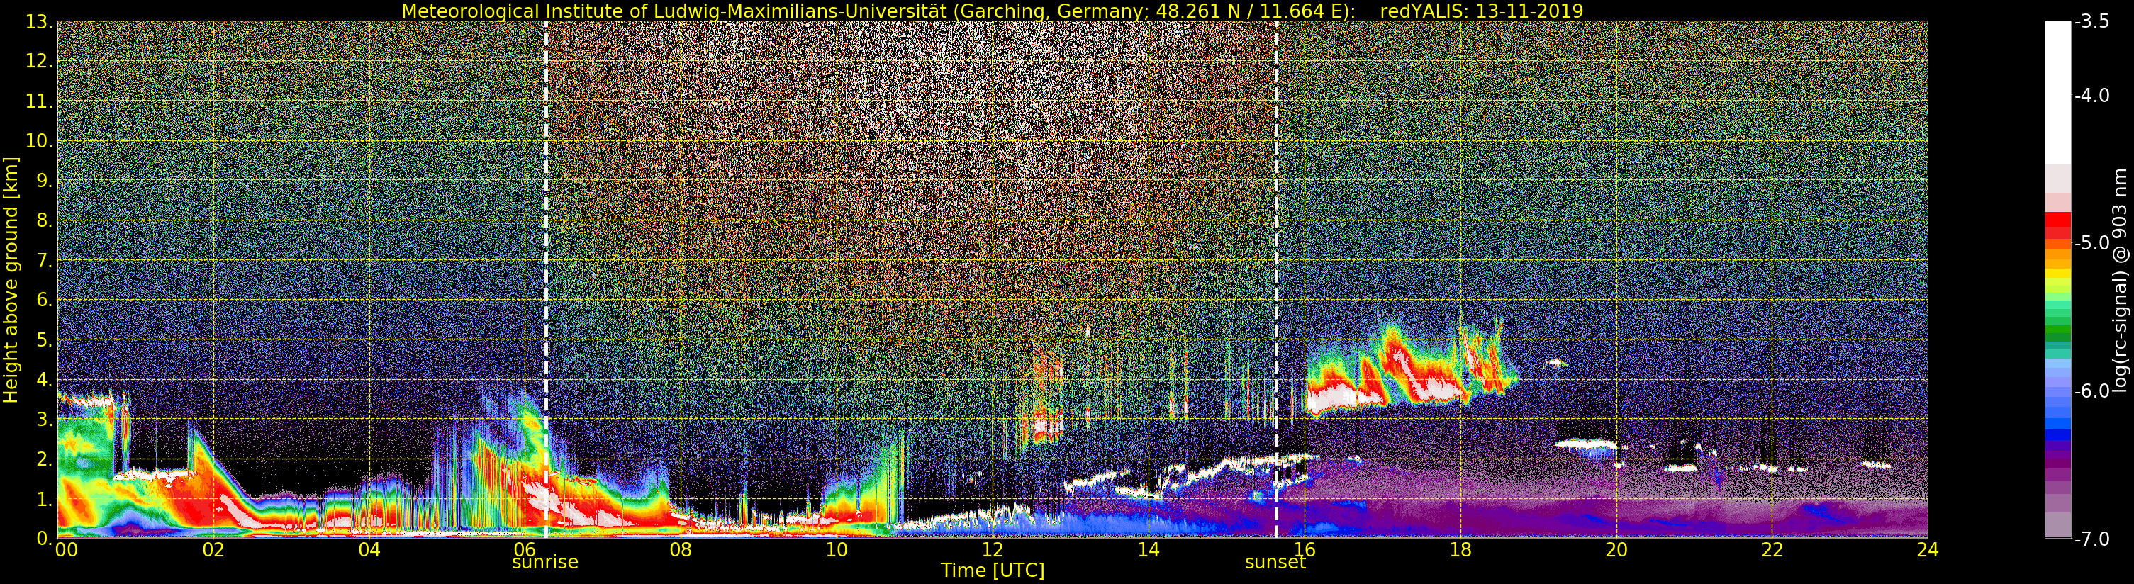This screenshot has width=2134, height=584.
Task: Click the sunset label below the time axis
Action: pyautogui.click(x=1275, y=561)
